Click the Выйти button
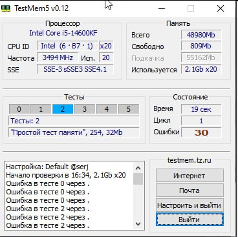 pyautogui.click(x=189, y=220)
